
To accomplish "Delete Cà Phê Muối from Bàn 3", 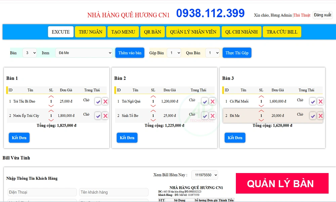I will tap(321, 101).
